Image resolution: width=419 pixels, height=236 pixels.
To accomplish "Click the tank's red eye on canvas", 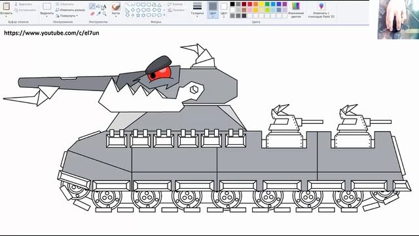I will point(159,73).
